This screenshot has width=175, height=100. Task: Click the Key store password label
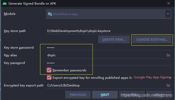click(x=19, y=48)
